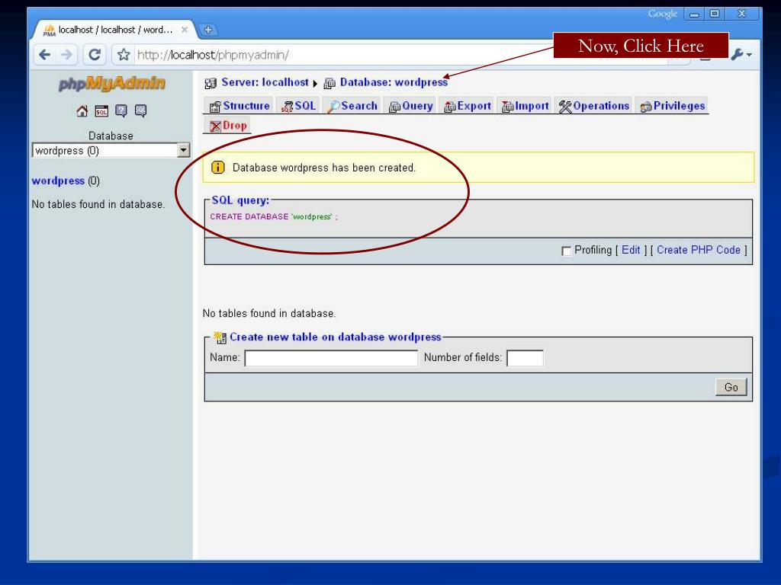Go back with the browser back arrow

pyautogui.click(x=45, y=54)
